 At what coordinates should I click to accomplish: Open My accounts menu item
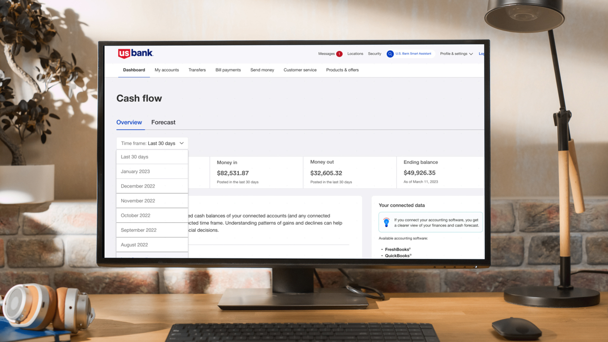[x=167, y=70]
